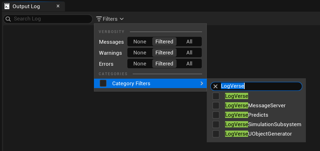320x151 pixels.
Task: Close the Output Log tab
Action: (x=58, y=6)
